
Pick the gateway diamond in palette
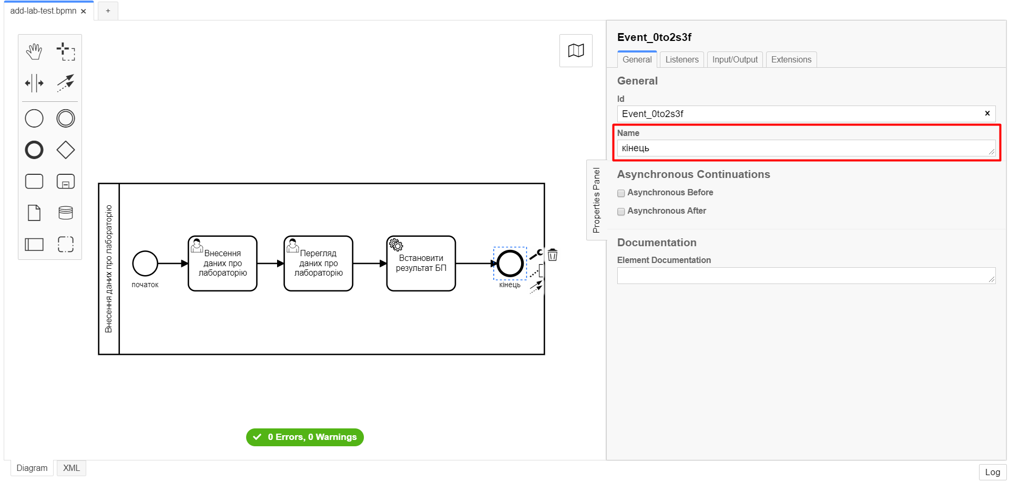point(66,150)
